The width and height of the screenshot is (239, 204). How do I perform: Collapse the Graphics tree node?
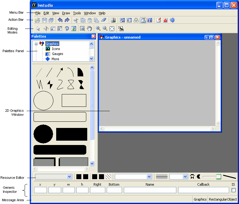[36, 44]
